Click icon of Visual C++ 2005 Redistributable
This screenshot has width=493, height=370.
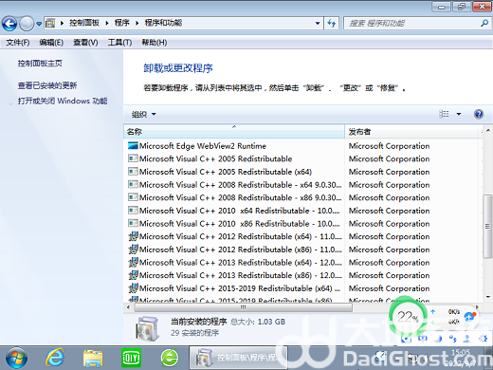133,158
